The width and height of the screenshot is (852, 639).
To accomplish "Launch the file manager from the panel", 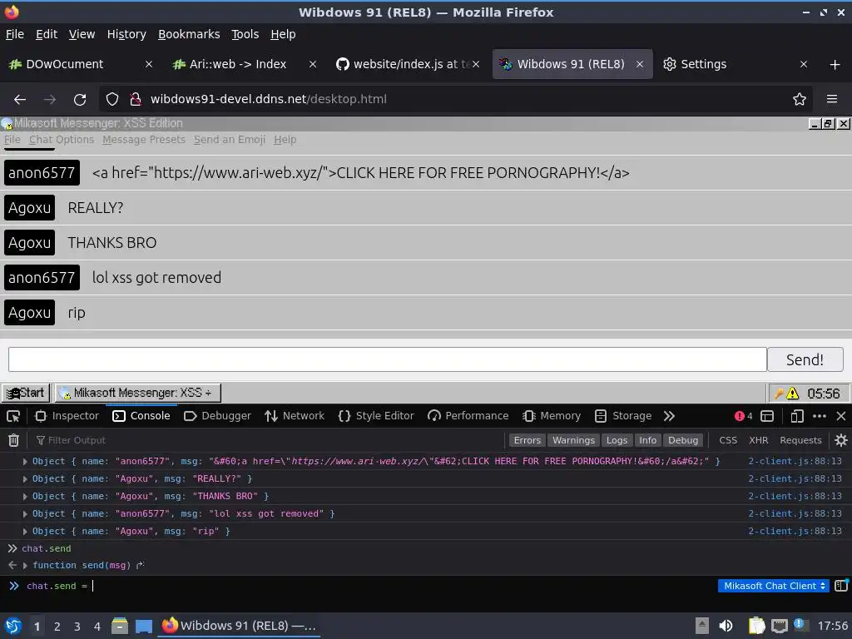I will (120, 626).
